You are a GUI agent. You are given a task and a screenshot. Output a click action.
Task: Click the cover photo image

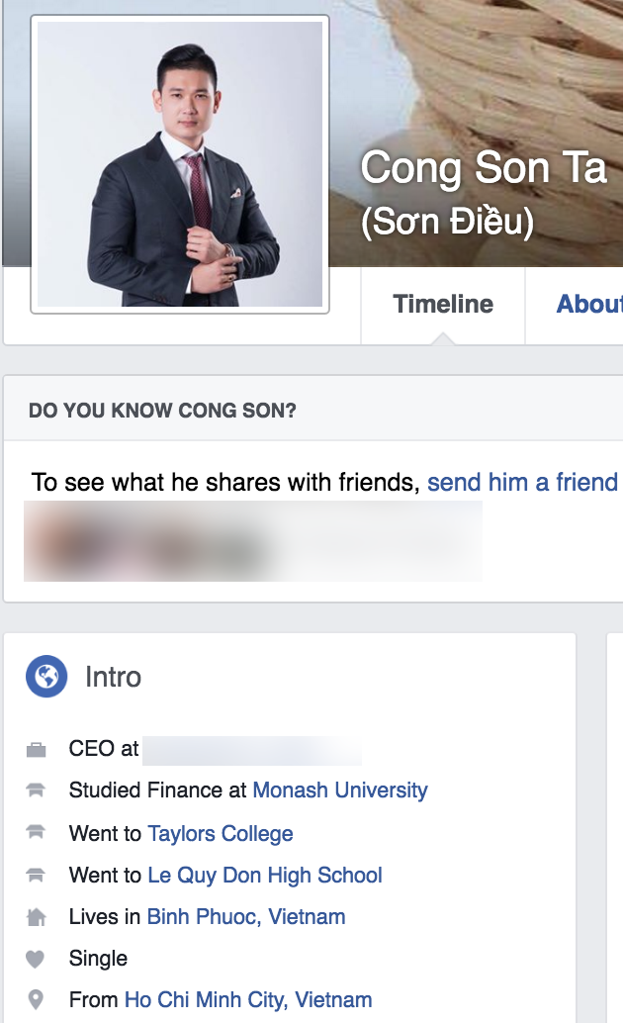475,79
